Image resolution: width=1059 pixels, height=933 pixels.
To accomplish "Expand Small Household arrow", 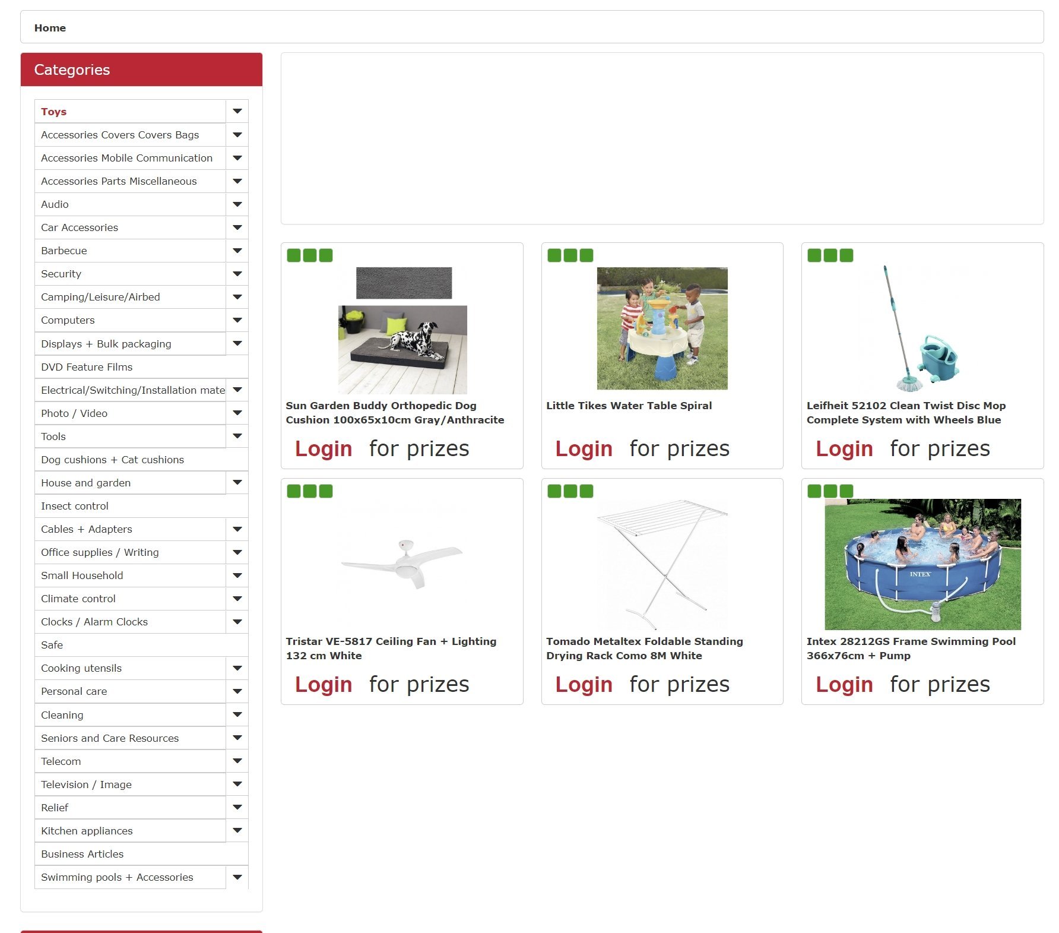I will point(237,575).
